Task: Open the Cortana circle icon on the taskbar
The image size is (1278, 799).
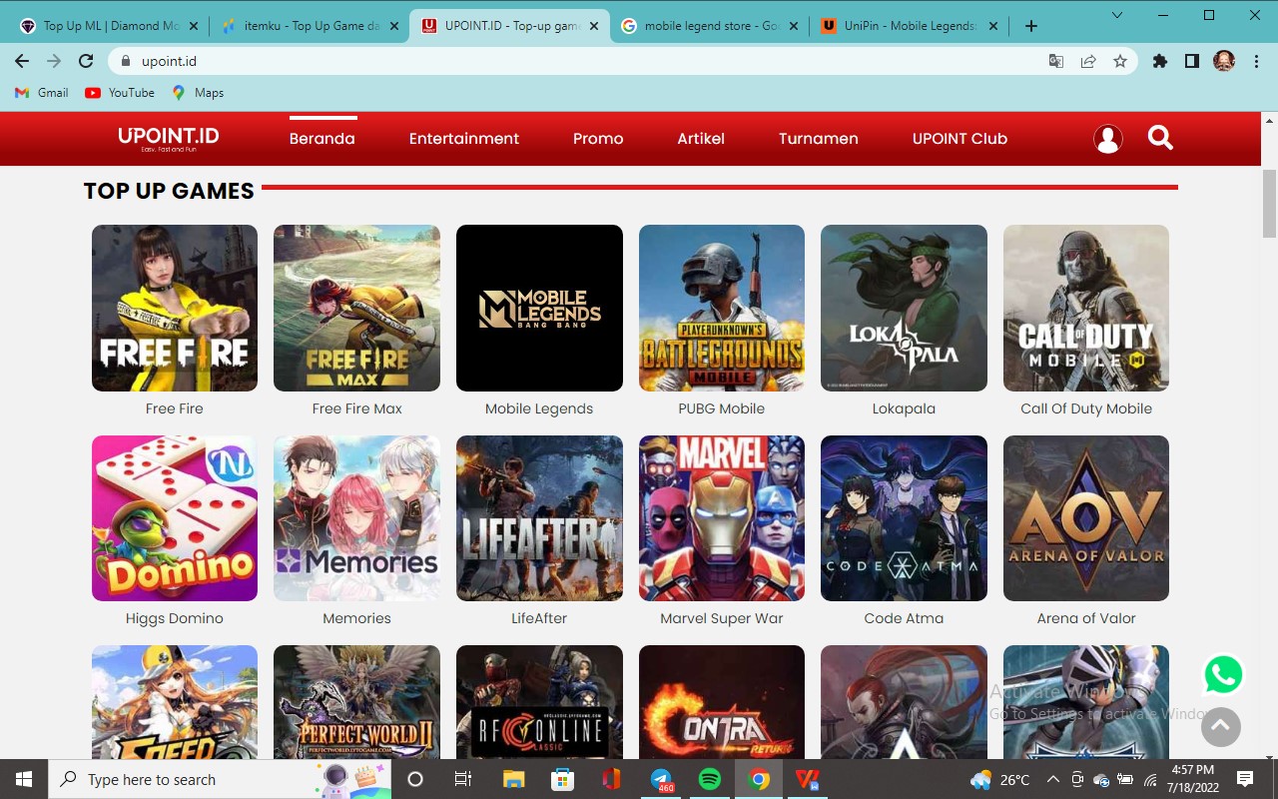Action: 415,779
